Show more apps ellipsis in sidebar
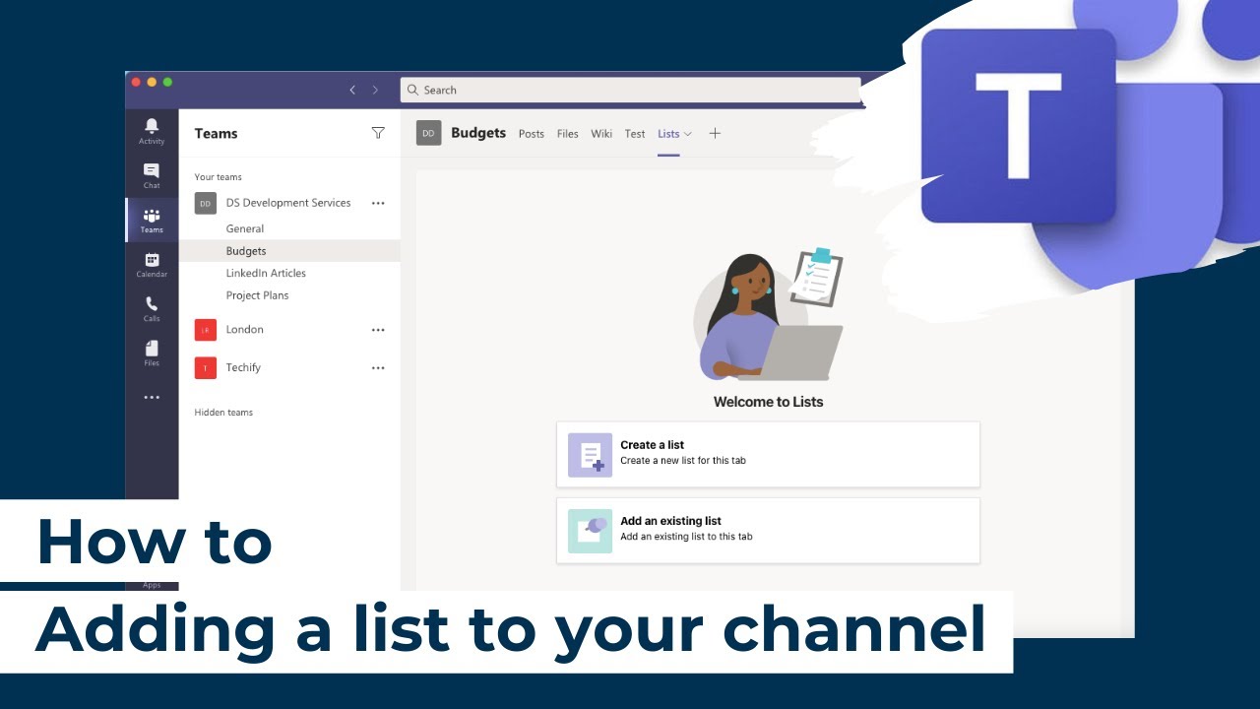Screen dimensions: 1260x709 [x=152, y=398]
